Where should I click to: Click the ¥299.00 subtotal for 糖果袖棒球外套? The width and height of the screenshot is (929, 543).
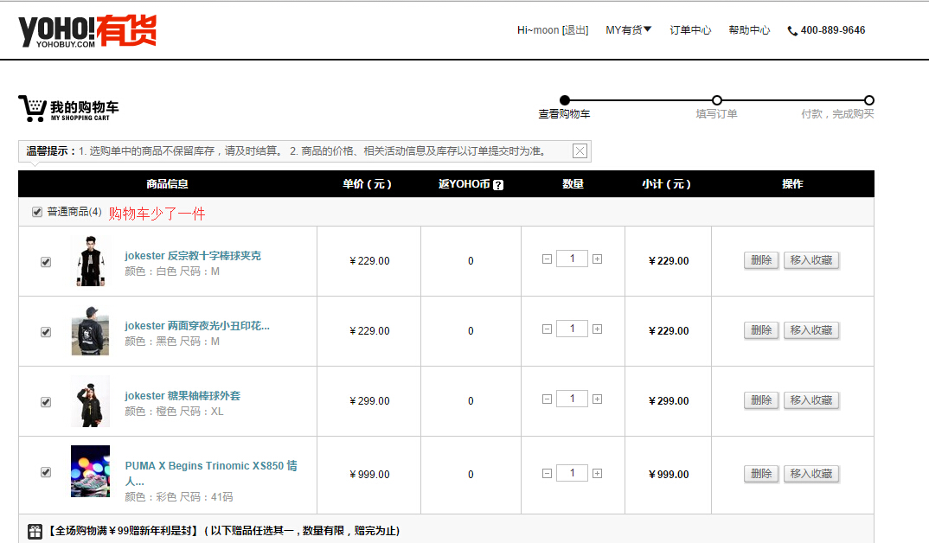click(669, 401)
